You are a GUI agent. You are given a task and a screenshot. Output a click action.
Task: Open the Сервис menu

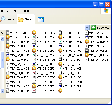pyautogui.click(x=12, y=11)
